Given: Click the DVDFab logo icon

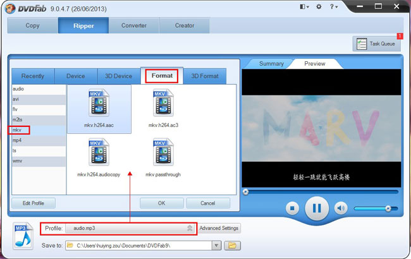Looking at the screenshot, I should point(10,9).
